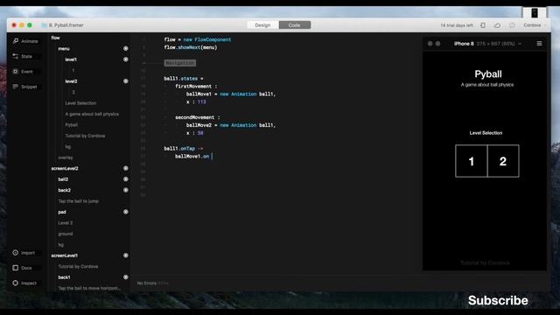Expand the folded Navigation code block
This screenshot has height=315, width=560.
tap(180, 63)
